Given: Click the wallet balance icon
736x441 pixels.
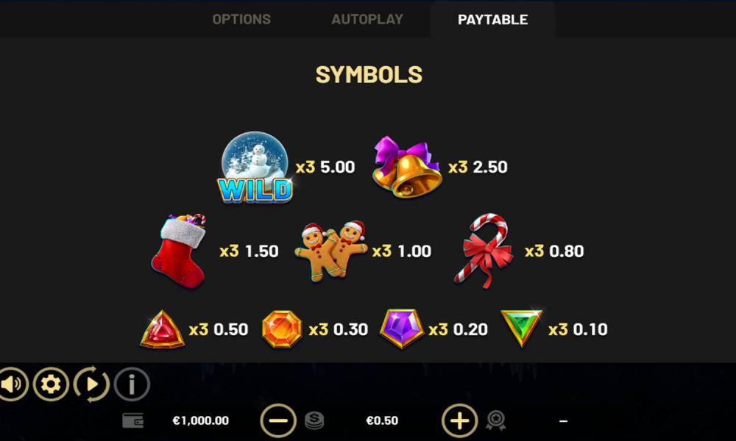Looking at the screenshot, I should [132, 421].
